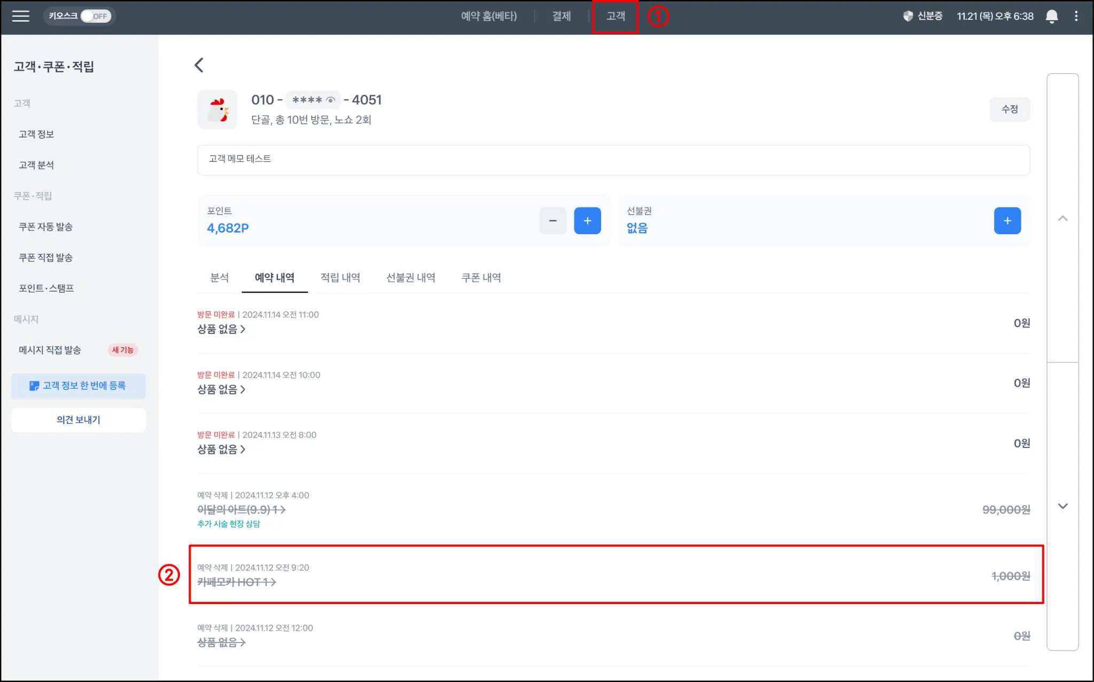Add points with blue plus button
The image size is (1094, 682).
[x=587, y=221]
